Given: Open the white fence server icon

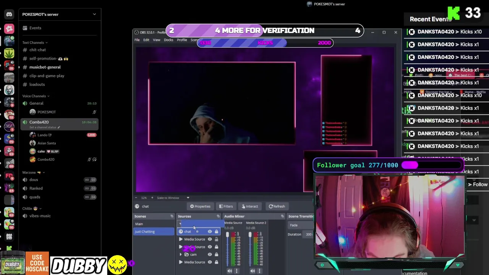Looking at the screenshot, I should coord(9,236).
